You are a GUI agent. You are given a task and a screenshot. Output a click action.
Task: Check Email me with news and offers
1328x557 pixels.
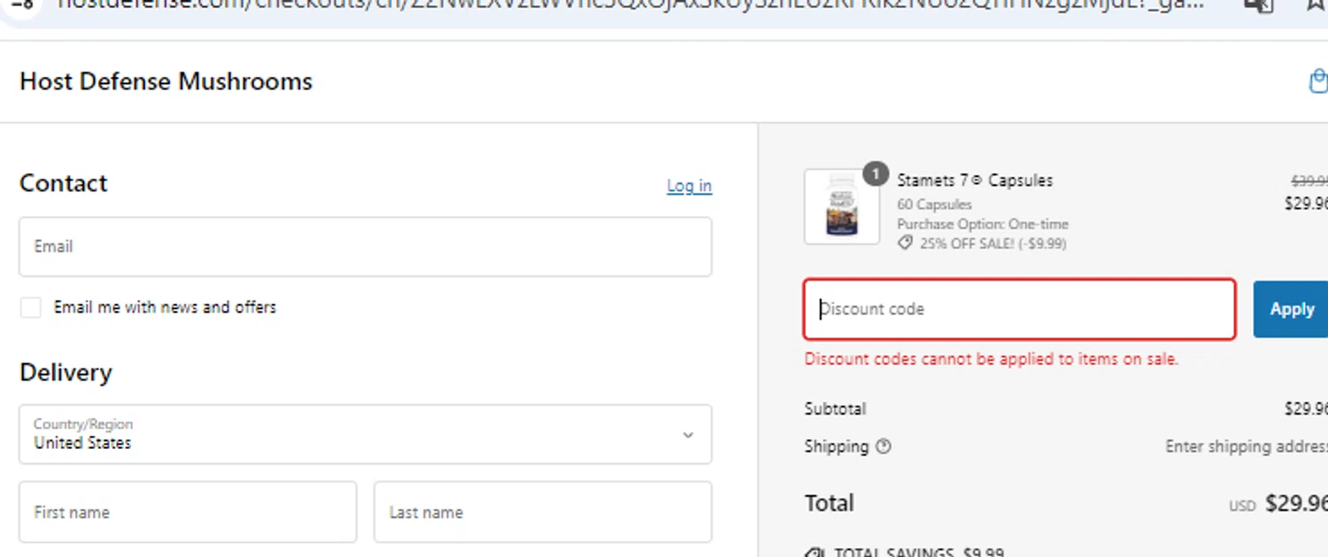(x=31, y=307)
